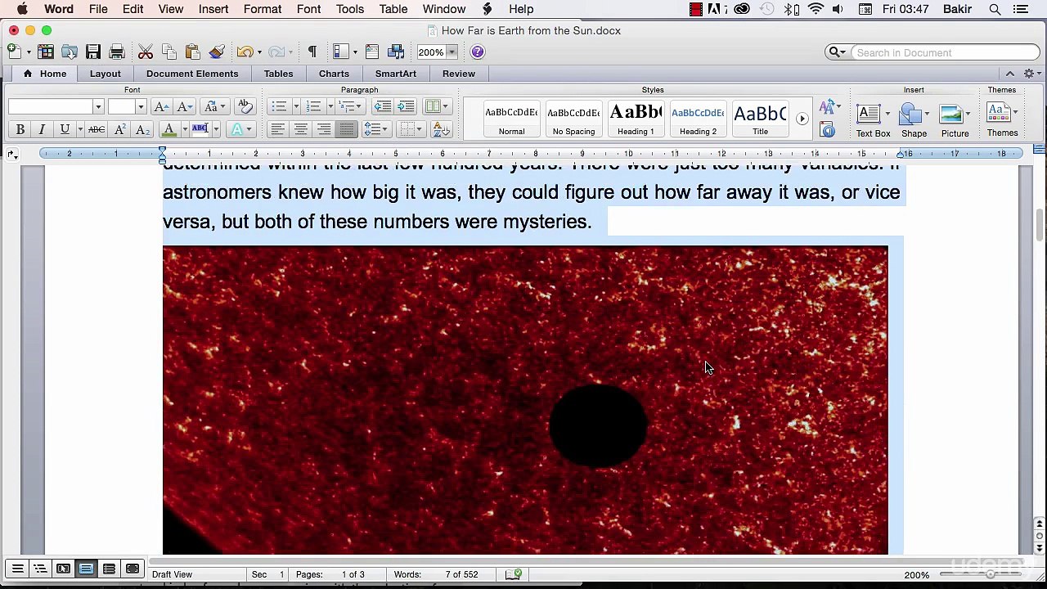Open the line spacing dropdown
This screenshot has height=589, width=1047.
[x=377, y=129]
